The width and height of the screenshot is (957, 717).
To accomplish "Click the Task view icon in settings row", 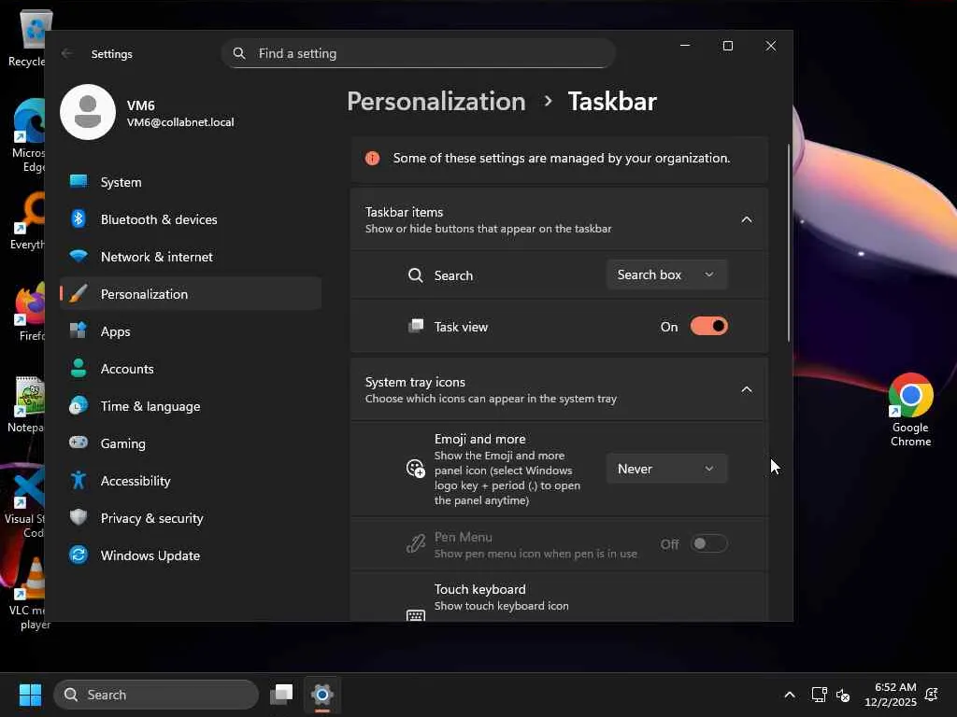I will coord(416,326).
